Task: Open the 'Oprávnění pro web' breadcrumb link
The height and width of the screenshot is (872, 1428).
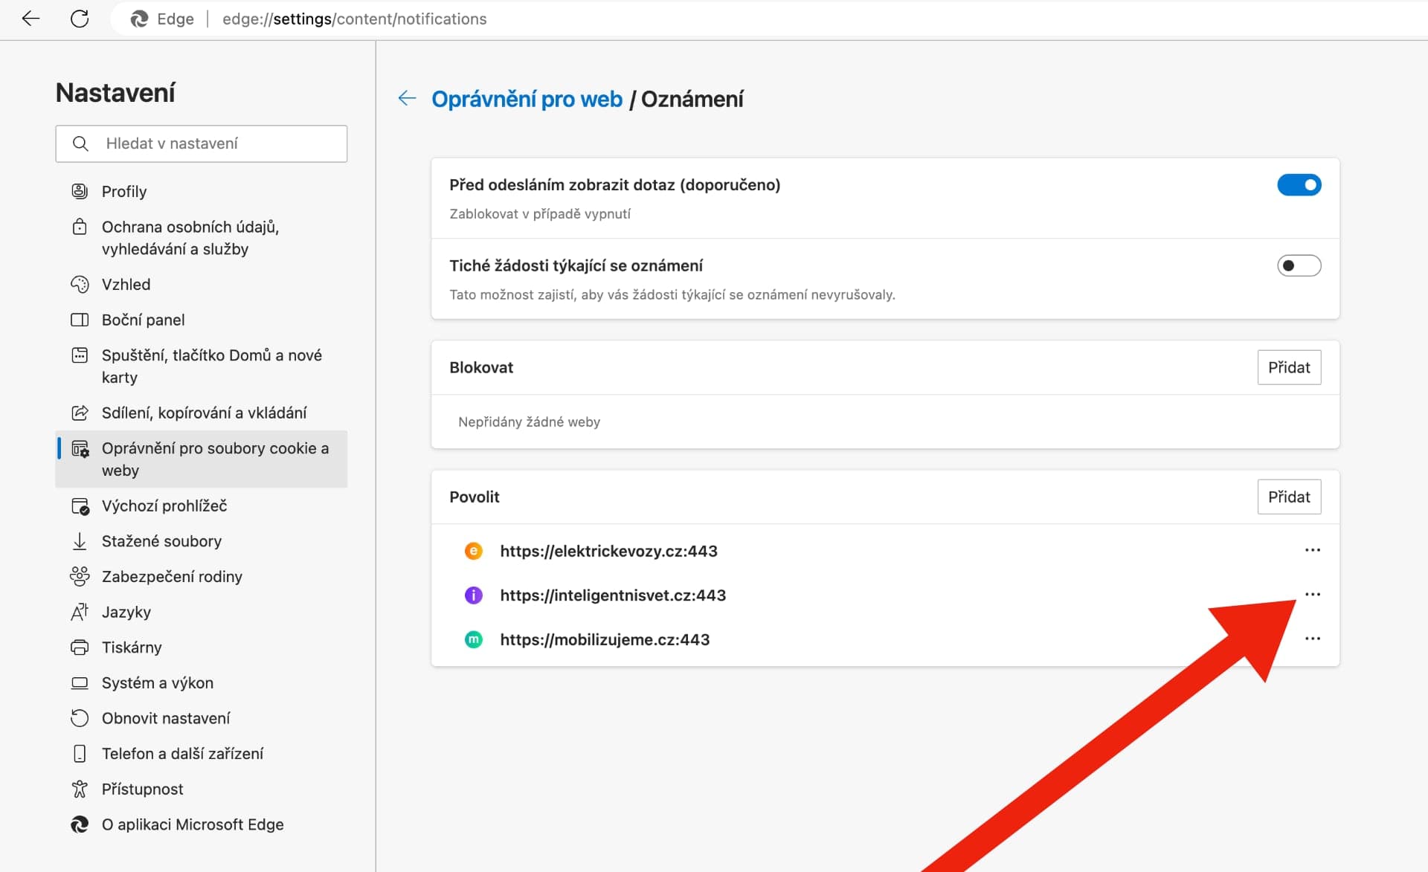Action: click(527, 98)
